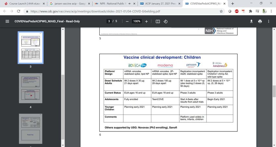
Task: Click the moderna logo
Action: [x=165, y=65]
